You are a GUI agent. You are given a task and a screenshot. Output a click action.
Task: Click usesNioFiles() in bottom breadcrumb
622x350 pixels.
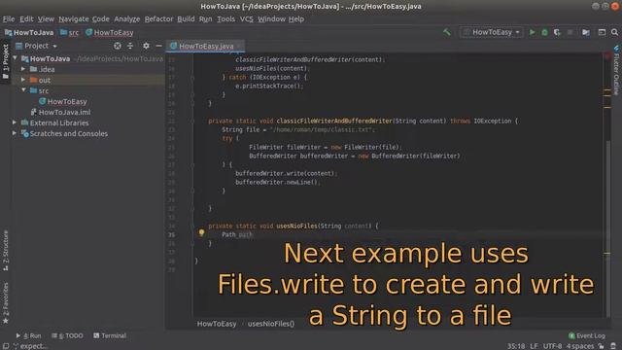[x=271, y=324]
